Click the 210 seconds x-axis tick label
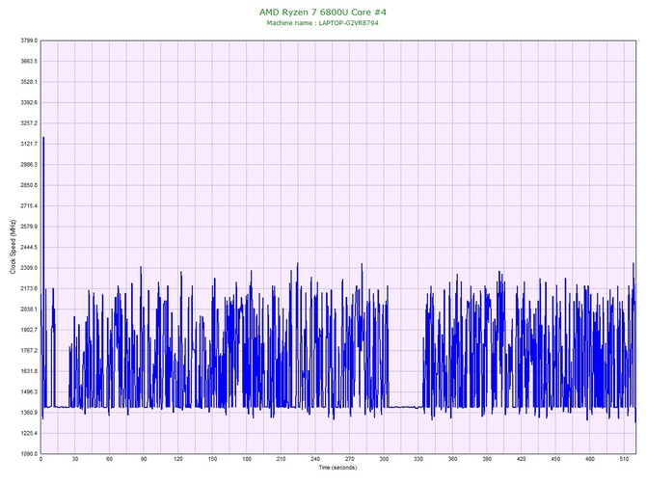This screenshot has width=646, height=484. point(281,459)
